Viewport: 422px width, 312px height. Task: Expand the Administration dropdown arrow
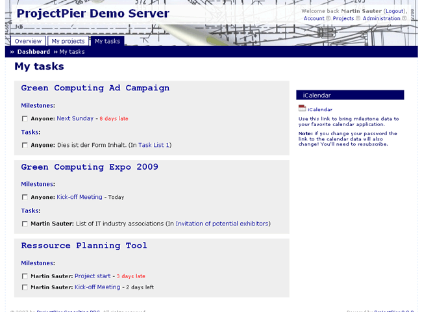(404, 19)
